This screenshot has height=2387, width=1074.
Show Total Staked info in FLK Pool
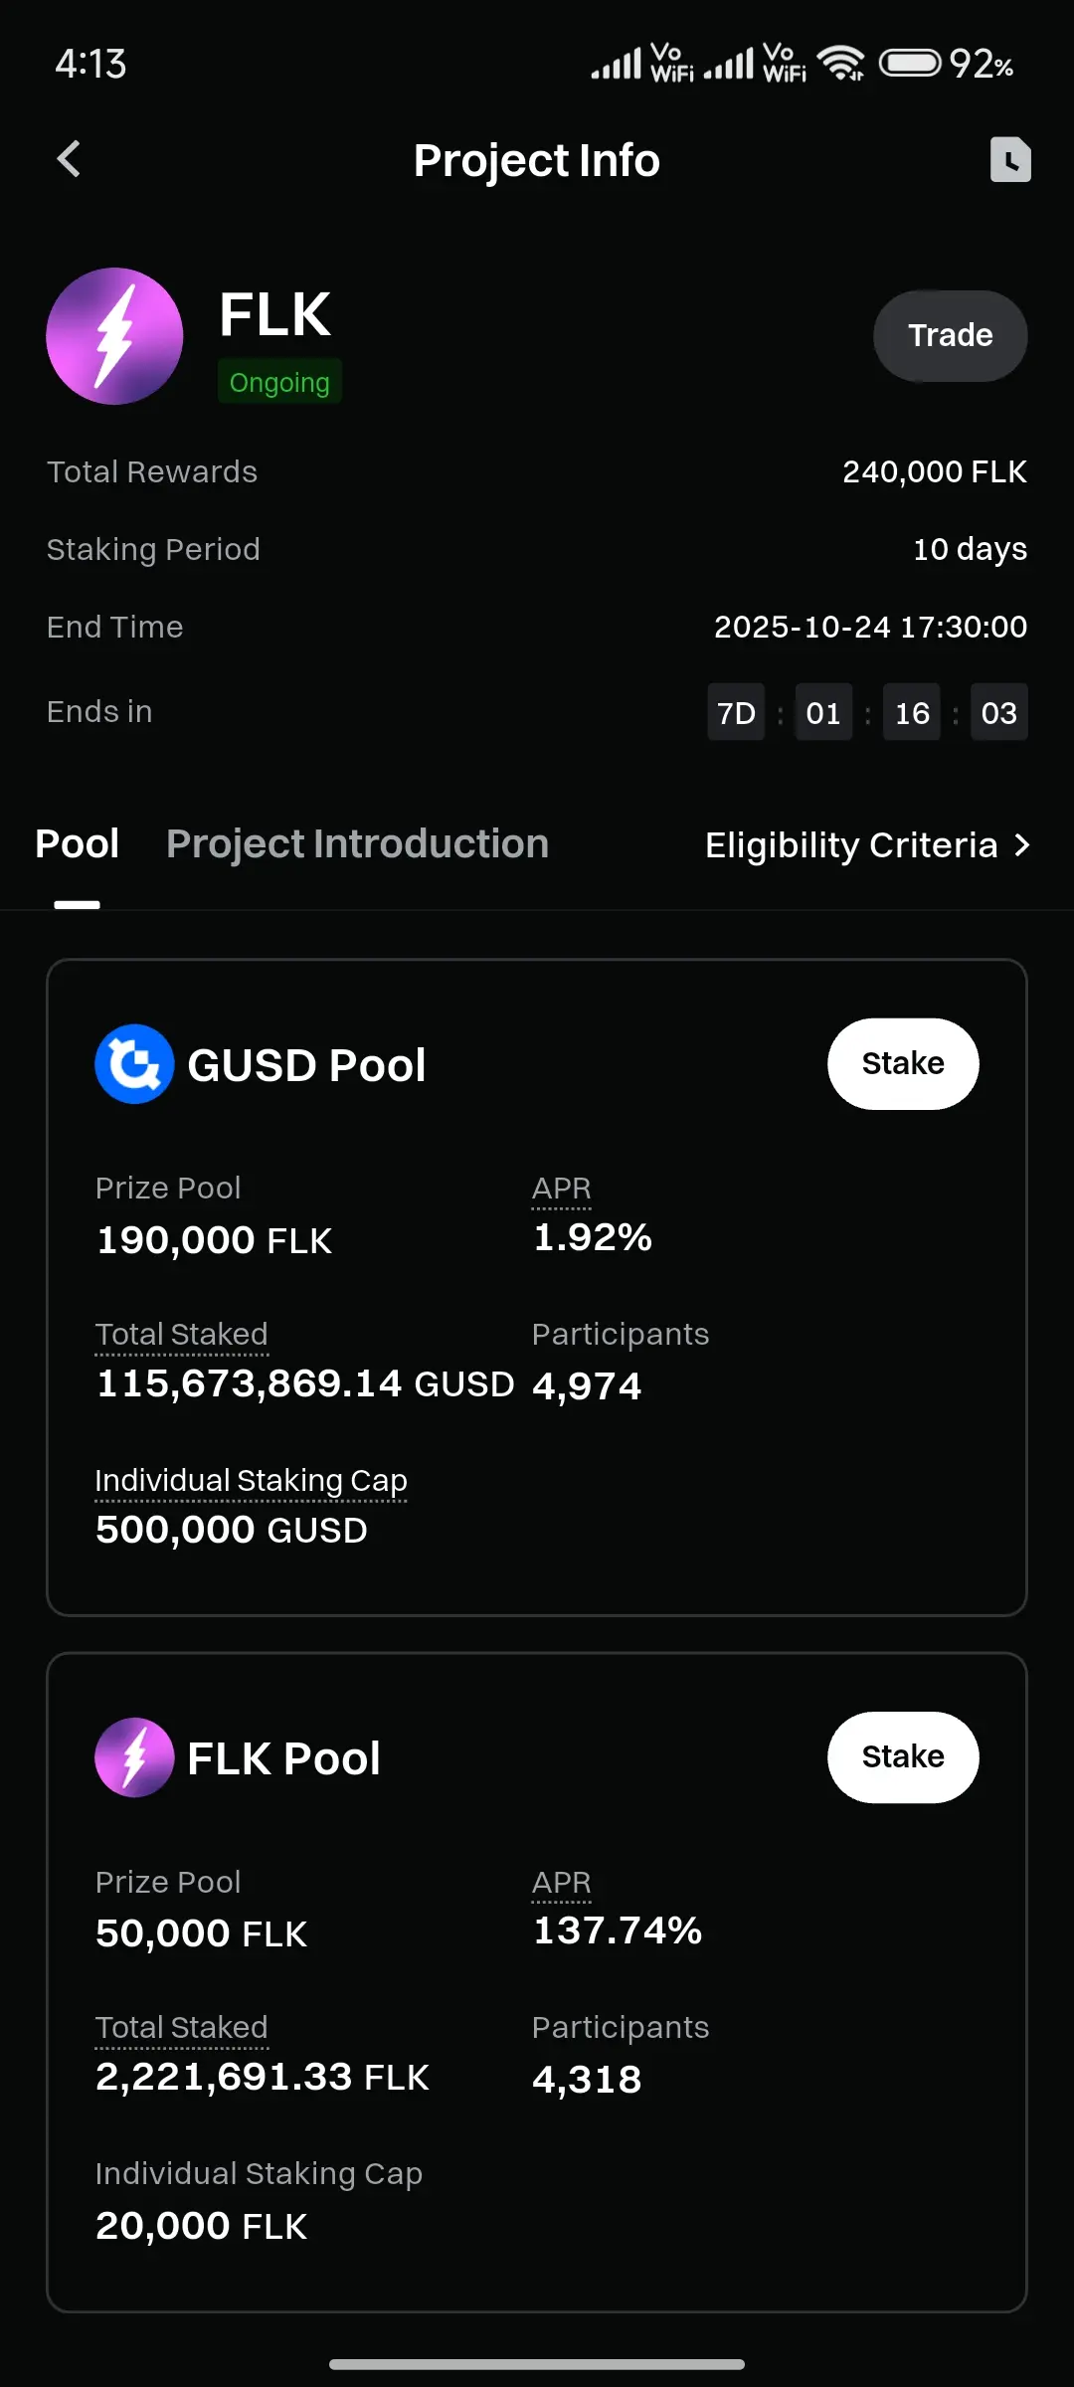point(182,2028)
